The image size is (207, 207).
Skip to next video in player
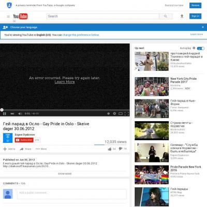click(x=12, y=114)
